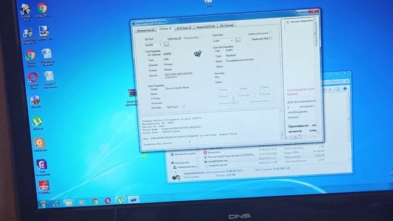
Task: Click JungleFlasher.exe icon in Explorer details pane
Action: (x=176, y=177)
